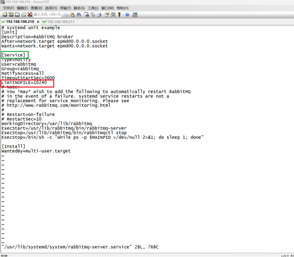Click the Print printer icon
Viewport: 294px width, 257px height.
pos(99,15)
